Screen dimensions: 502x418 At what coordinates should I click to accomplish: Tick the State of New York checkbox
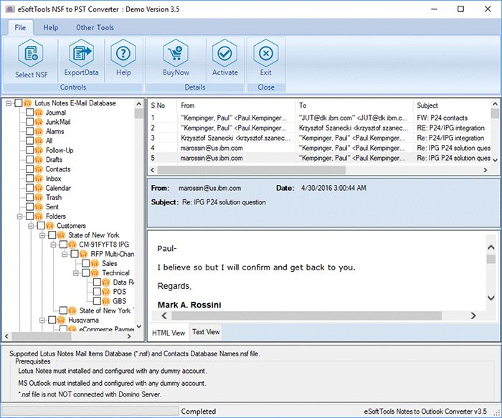pyautogui.click(x=52, y=235)
